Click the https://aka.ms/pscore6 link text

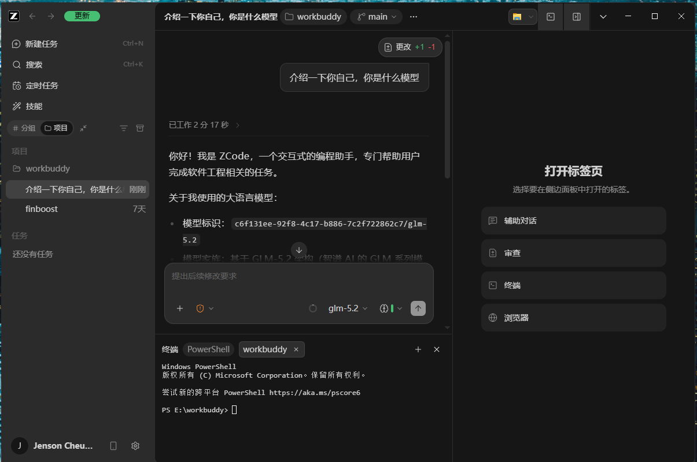(315, 393)
